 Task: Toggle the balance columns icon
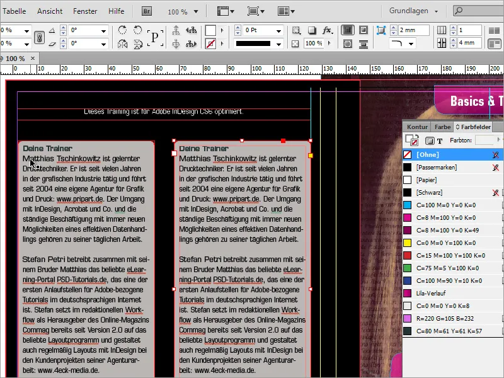click(x=495, y=30)
